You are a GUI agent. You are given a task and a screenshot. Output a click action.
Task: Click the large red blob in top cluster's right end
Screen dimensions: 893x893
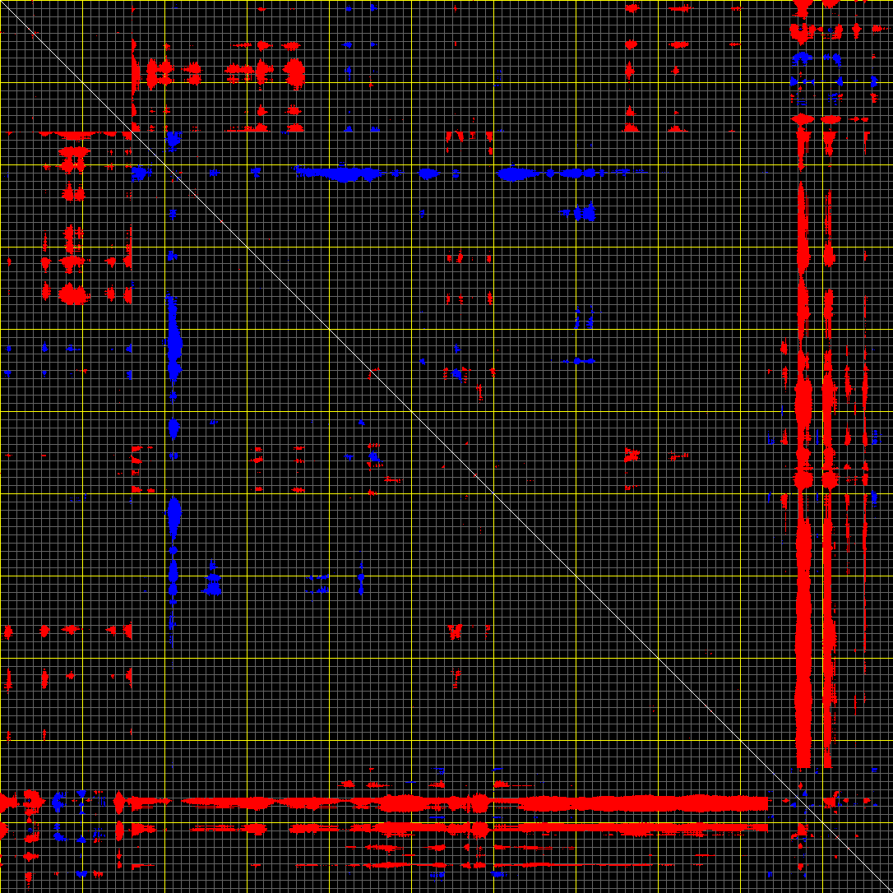(x=294, y=72)
